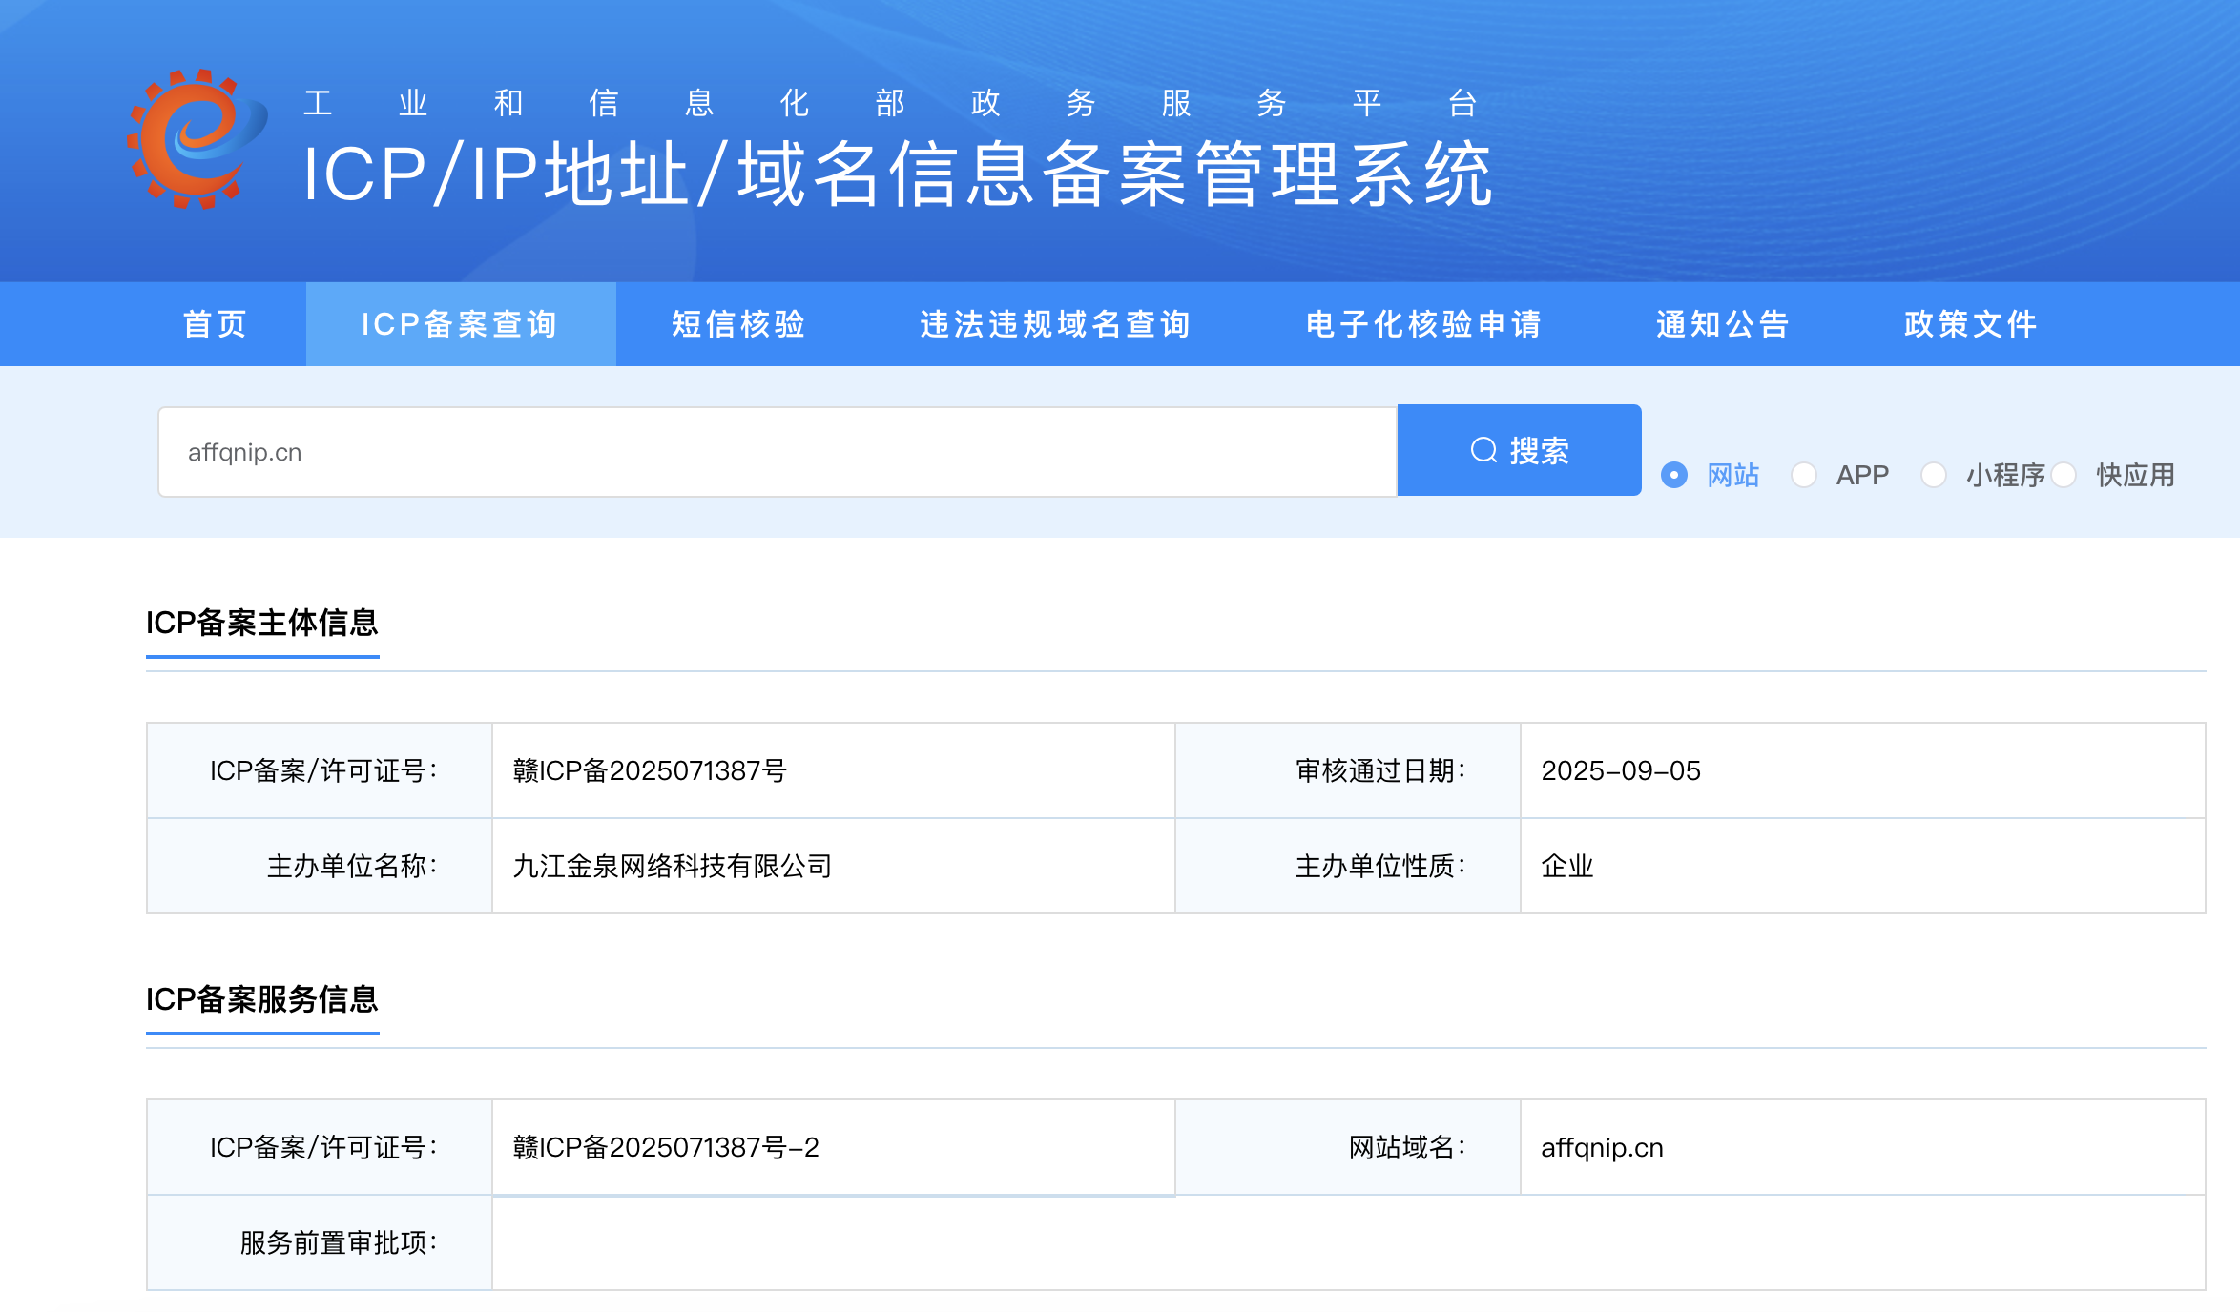Click the 赣ICP备2025071387号-2 license cell
2240x1312 pixels.
pyautogui.click(x=666, y=1147)
